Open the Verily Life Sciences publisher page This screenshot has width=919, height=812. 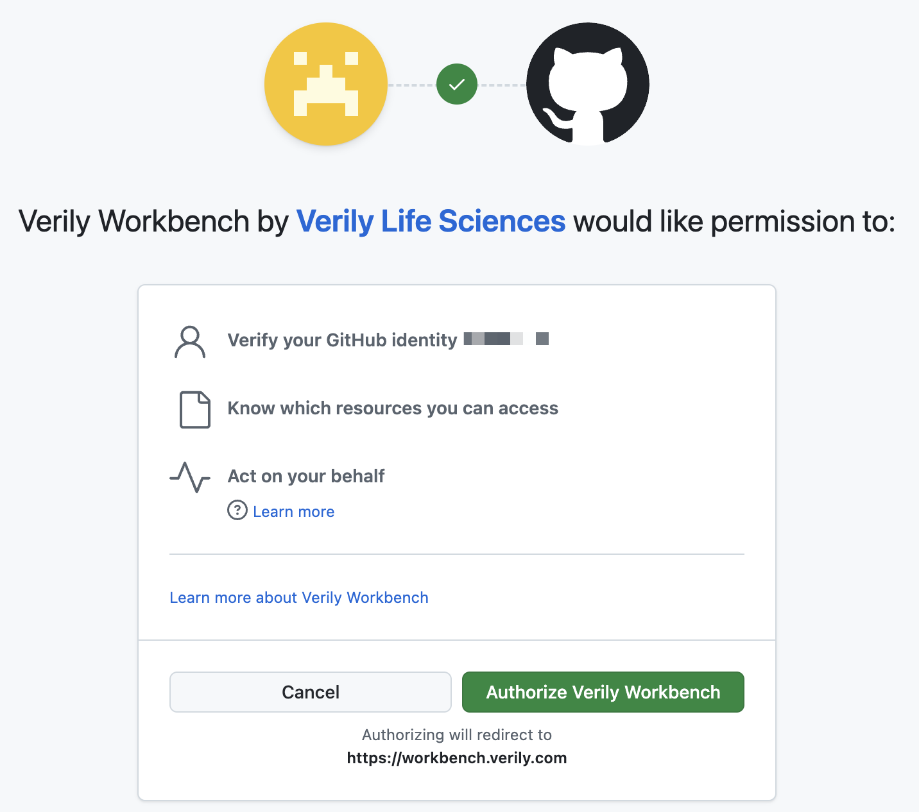point(430,221)
